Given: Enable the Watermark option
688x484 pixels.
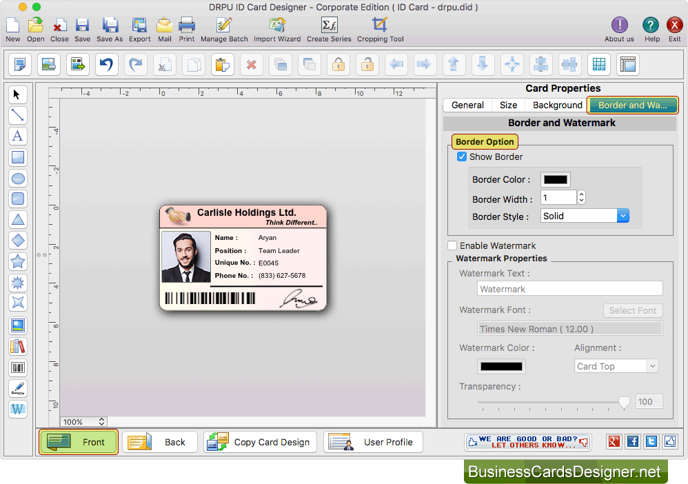Looking at the screenshot, I should [x=453, y=245].
